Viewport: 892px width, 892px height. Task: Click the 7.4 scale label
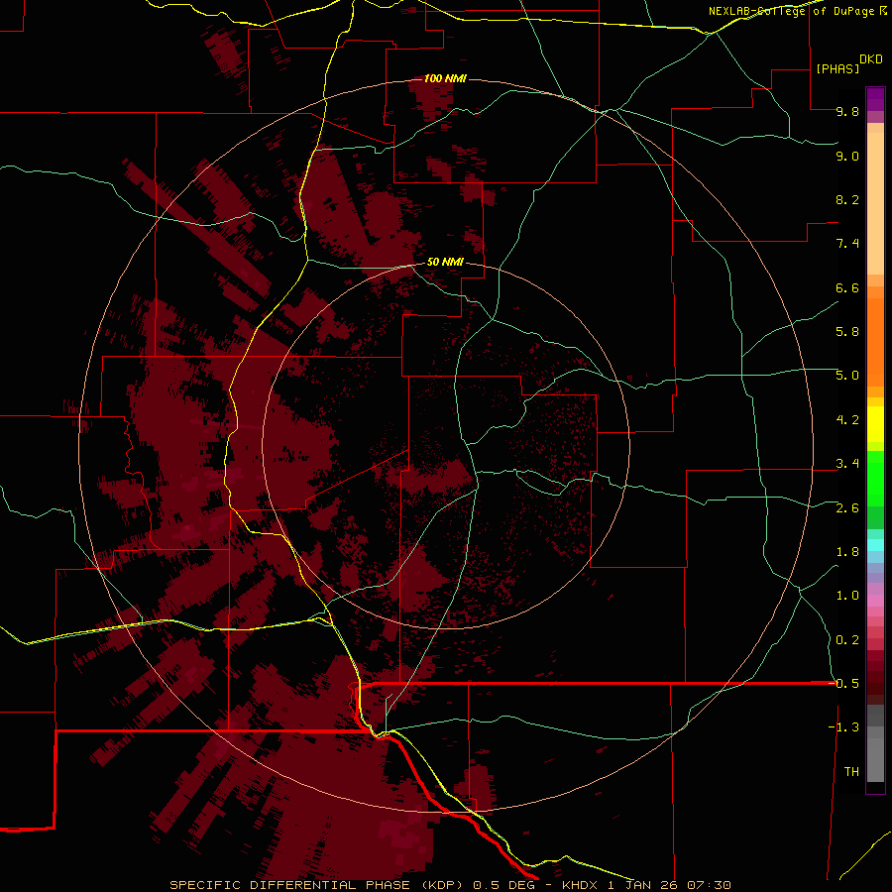pyautogui.click(x=847, y=244)
